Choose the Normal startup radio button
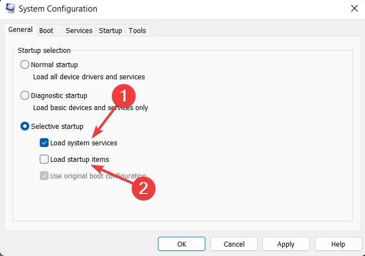 (25, 64)
